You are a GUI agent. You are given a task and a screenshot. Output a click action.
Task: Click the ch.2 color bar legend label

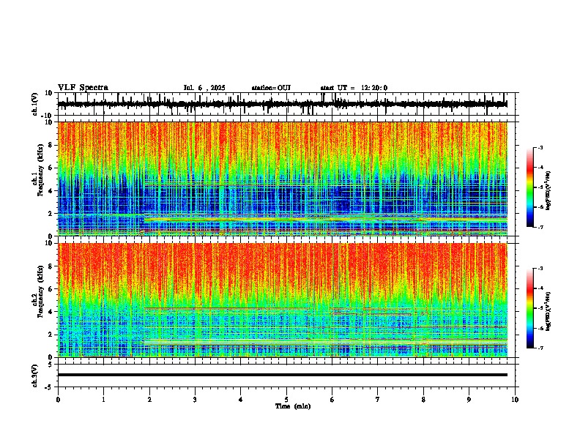(x=549, y=311)
